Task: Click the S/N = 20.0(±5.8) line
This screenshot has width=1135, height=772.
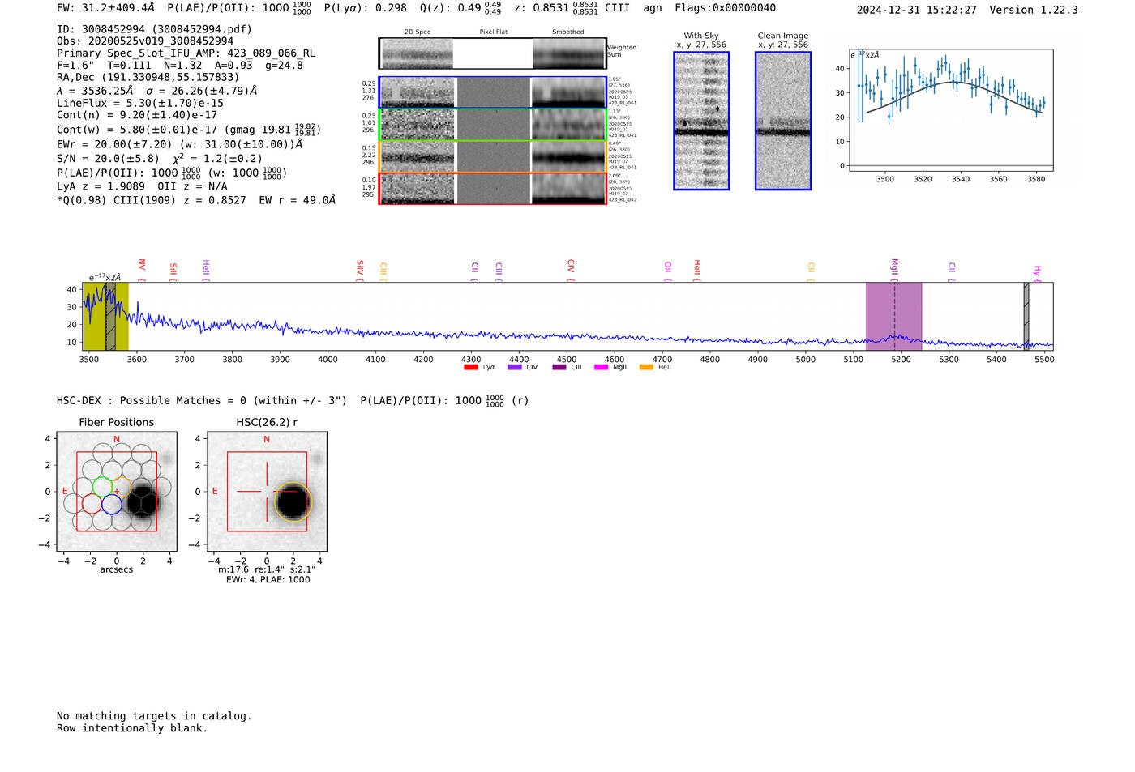Action: coord(160,159)
